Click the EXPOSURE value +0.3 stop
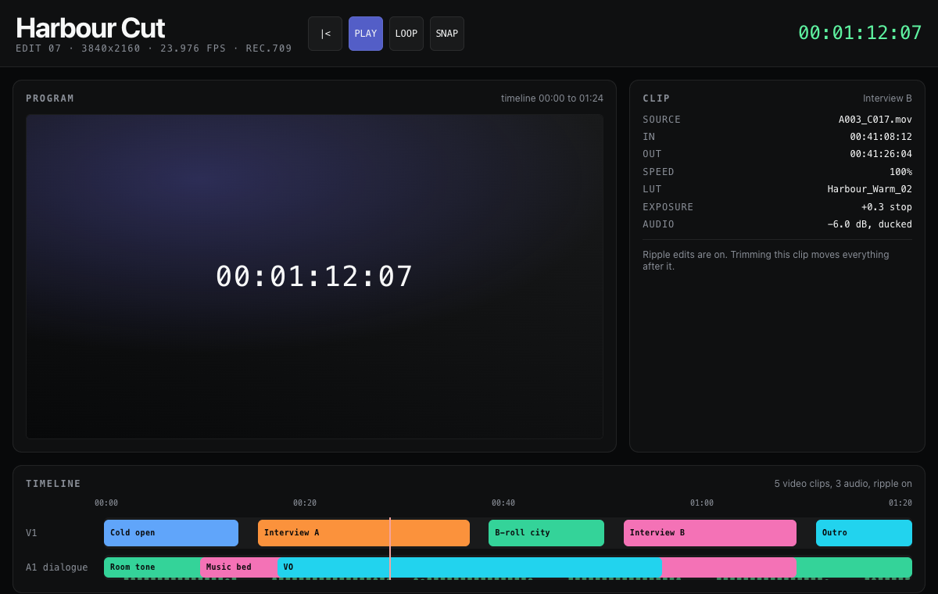Screen dimensions: 938x594 pos(886,207)
